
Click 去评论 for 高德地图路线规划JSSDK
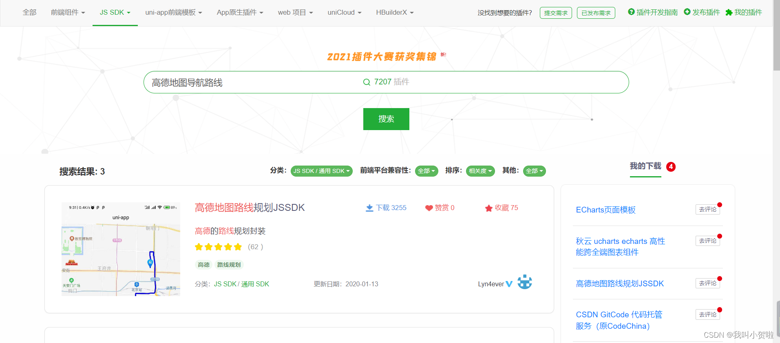coord(708,283)
